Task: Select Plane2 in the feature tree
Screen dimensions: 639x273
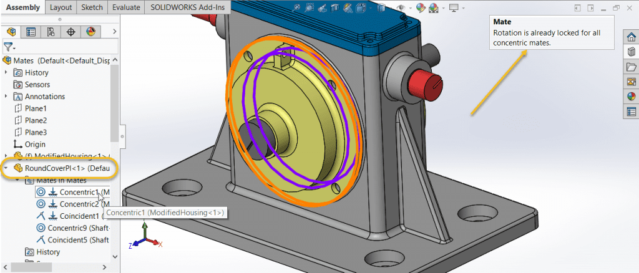Action: pyautogui.click(x=36, y=120)
